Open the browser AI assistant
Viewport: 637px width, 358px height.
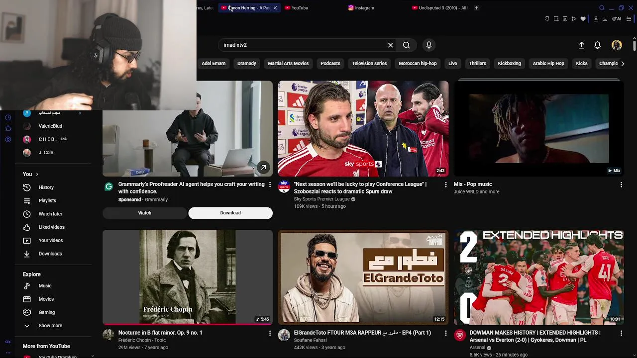click(x=617, y=19)
